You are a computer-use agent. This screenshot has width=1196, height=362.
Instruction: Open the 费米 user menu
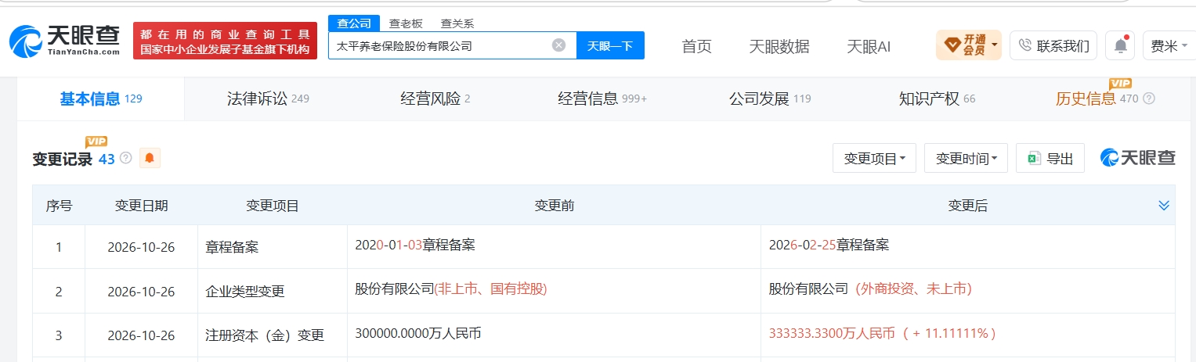point(1168,46)
